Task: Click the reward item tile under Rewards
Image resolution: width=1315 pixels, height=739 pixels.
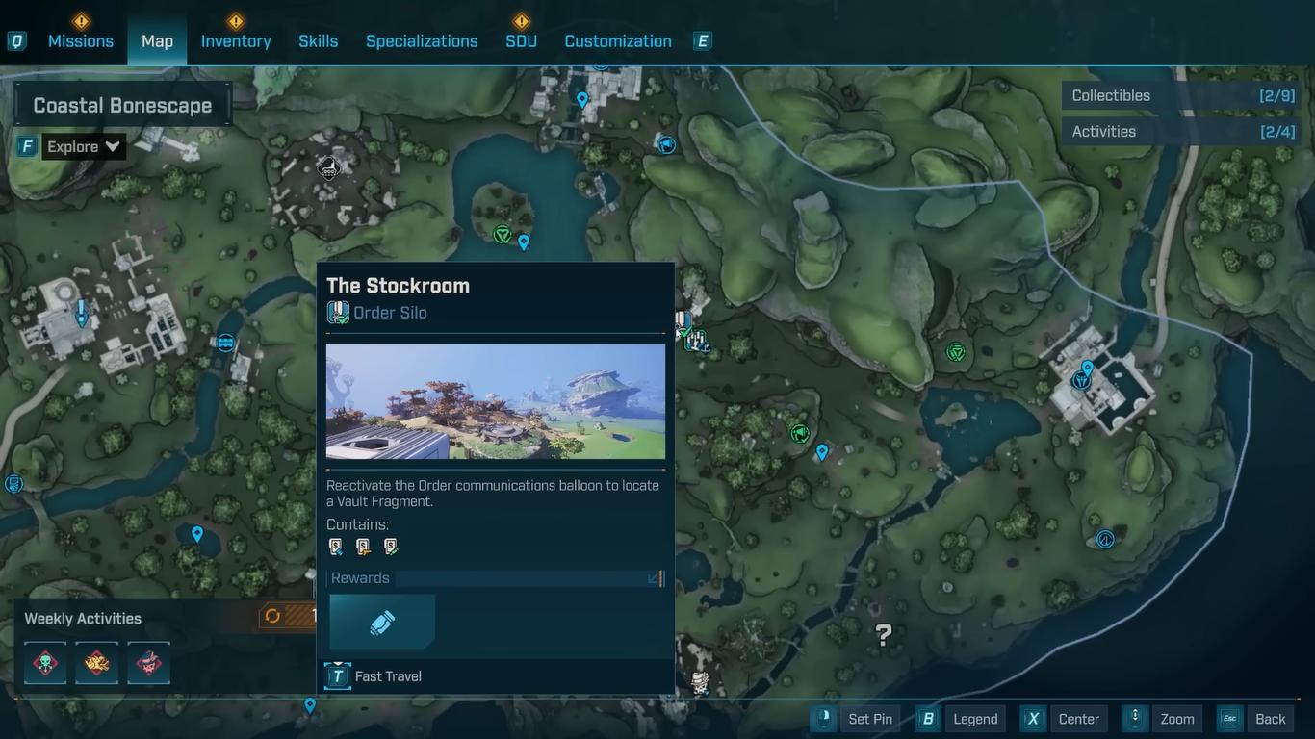Action: [382, 622]
